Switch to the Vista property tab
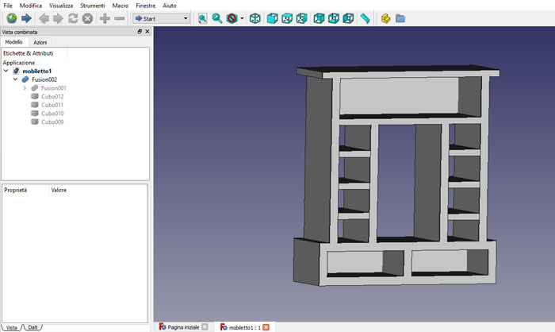The image size is (555, 332). (x=12, y=327)
